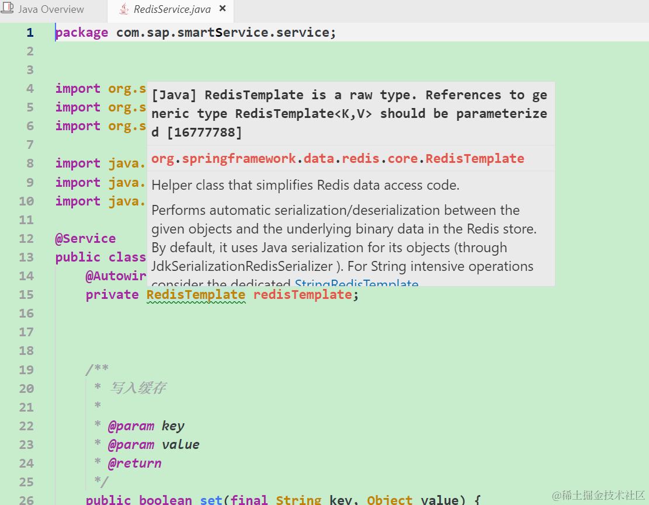This screenshot has height=505, width=649.
Task: Click line number 15 in the gutter
Action: pyautogui.click(x=26, y=294)
